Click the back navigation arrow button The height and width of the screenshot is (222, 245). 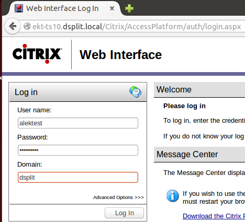[x=13, y=26]
